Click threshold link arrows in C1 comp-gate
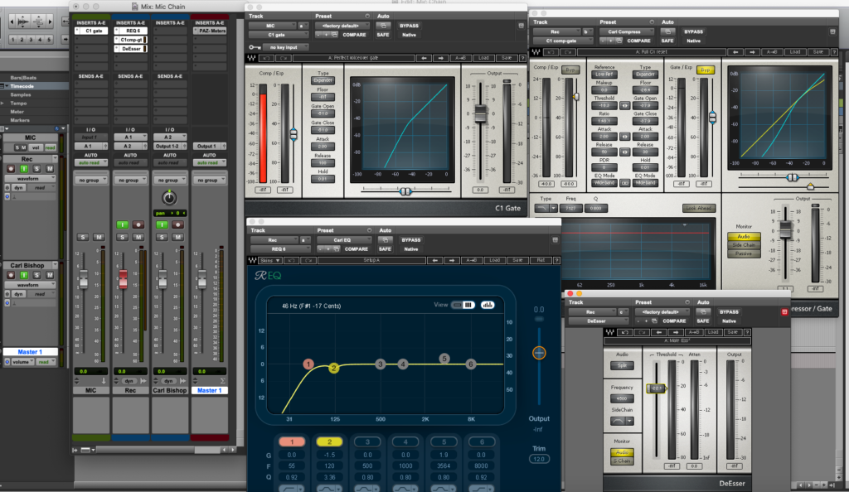This screenshot has height=492, width=849. click(624, 106)
